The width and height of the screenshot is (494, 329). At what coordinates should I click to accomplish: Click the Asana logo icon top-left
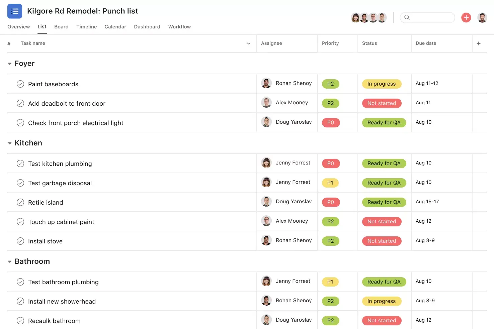[14, 11]
